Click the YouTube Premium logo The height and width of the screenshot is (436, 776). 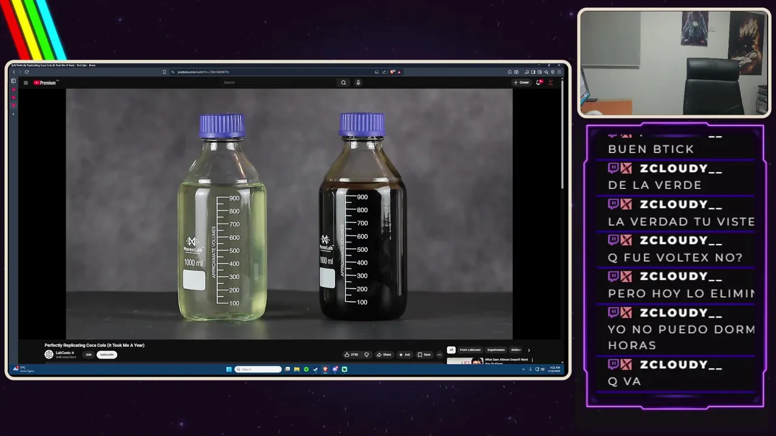click(x=46, y=82)
